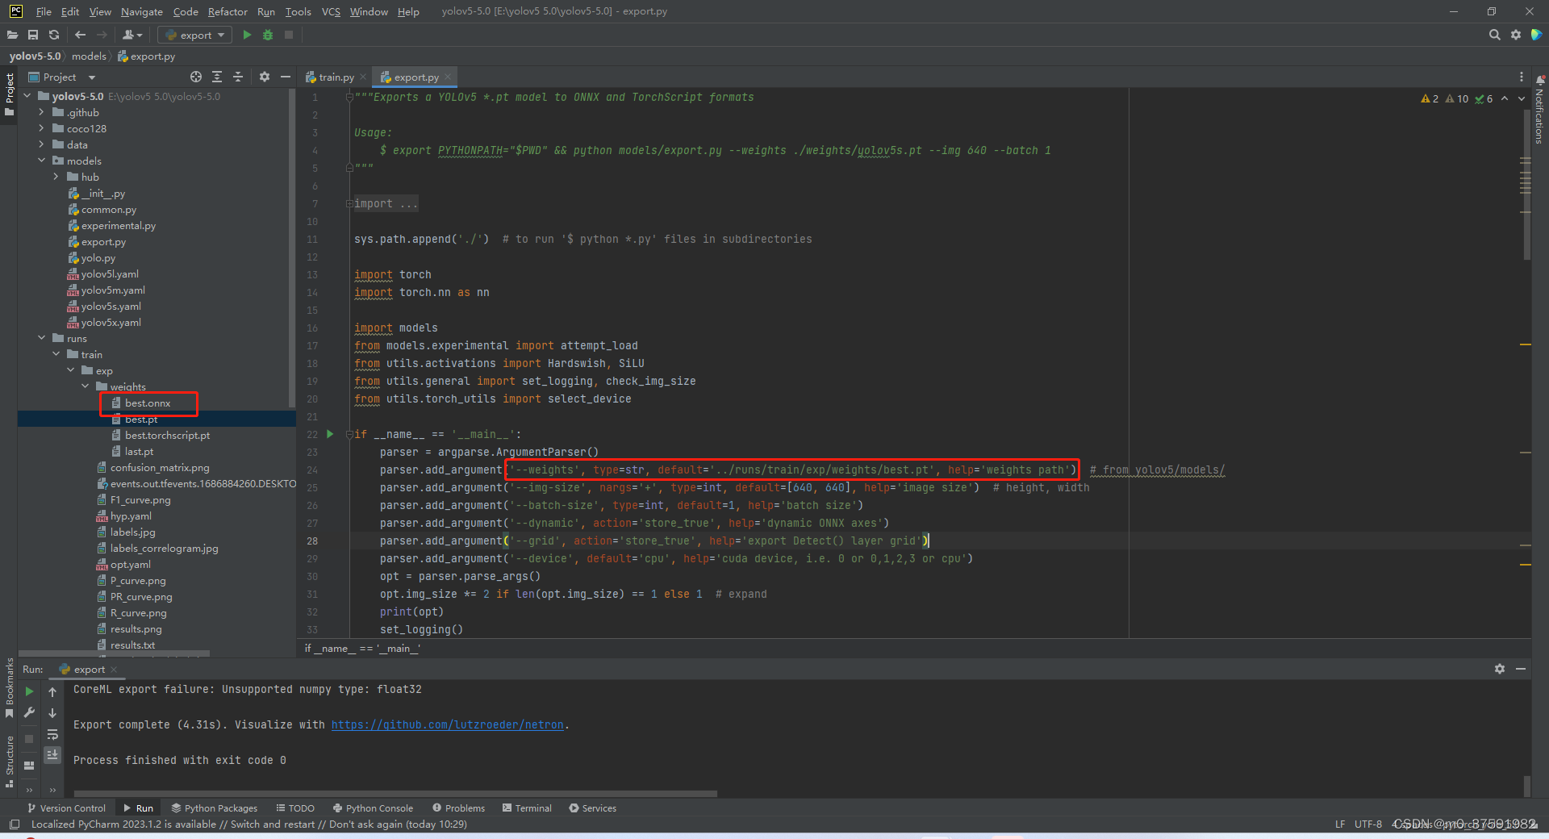Open the File menu
Image resolution: width=1549 pixels, height=839 pixels.
tap(44, 11)
